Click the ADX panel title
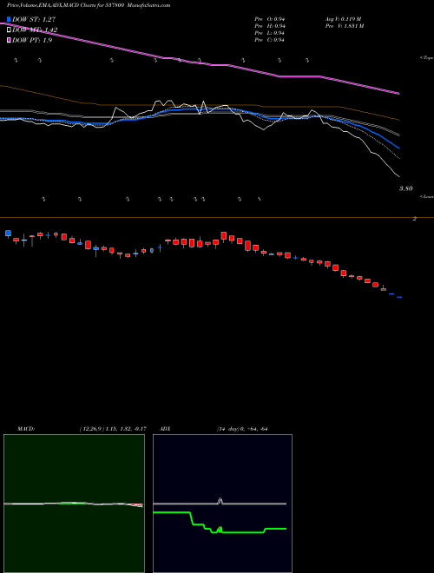 [166, 429]
